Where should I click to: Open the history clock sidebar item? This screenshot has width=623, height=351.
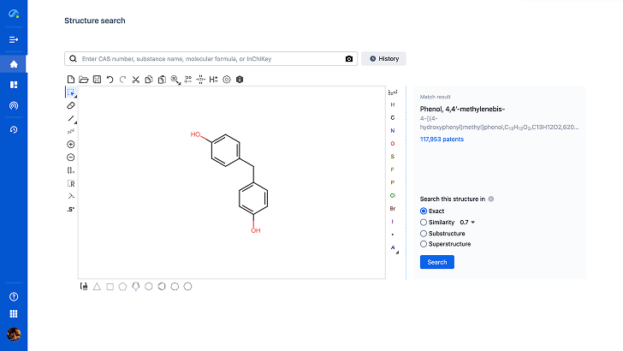coord(14,129)
